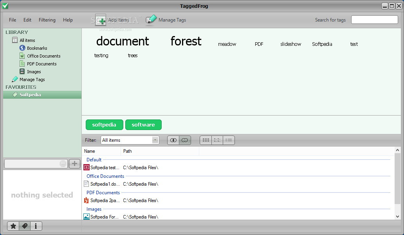Click the TaggedFrog checkmark app icon
The width and height of the screenshot is (404, 235).
click(5, 5)
